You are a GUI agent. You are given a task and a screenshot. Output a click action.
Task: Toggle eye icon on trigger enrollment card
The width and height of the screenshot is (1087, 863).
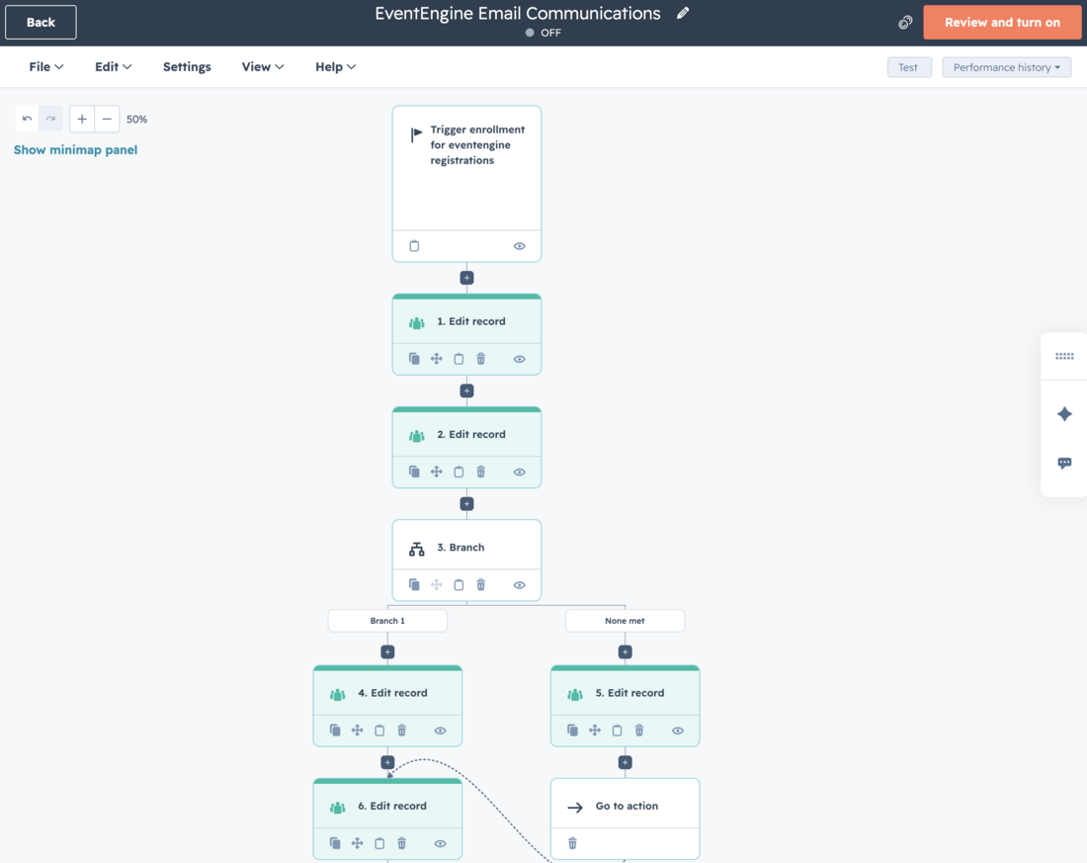[x=519, y=245]
